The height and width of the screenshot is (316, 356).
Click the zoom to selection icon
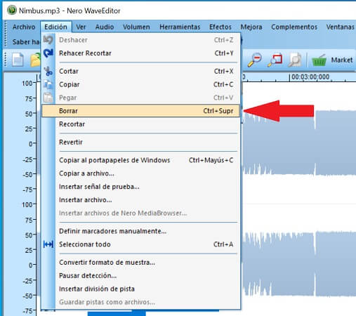click(x=275, y=60)
